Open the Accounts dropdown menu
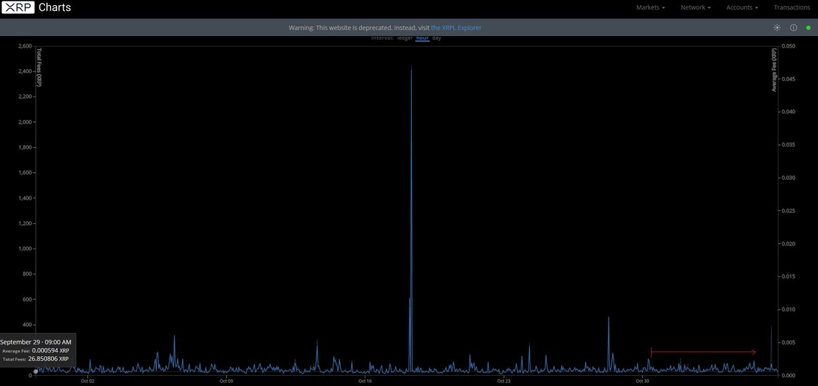Screen dimensions: 818x386 click(742, 7)
